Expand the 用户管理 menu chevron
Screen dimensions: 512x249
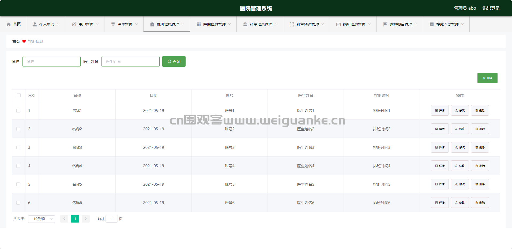pyautogui.click(x=97, y=24)
